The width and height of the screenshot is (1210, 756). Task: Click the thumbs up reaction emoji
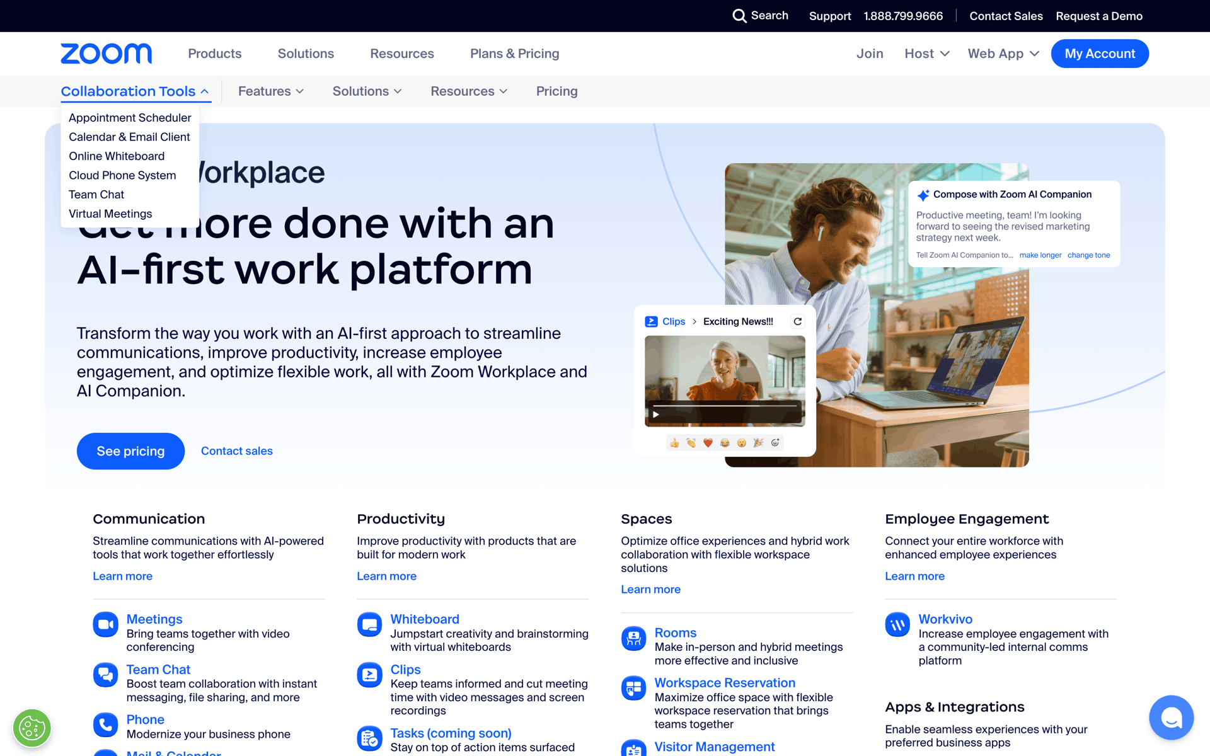point(674,443)
